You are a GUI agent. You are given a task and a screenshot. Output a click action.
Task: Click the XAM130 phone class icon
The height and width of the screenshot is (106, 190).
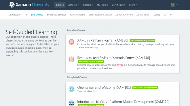point(71,42)
